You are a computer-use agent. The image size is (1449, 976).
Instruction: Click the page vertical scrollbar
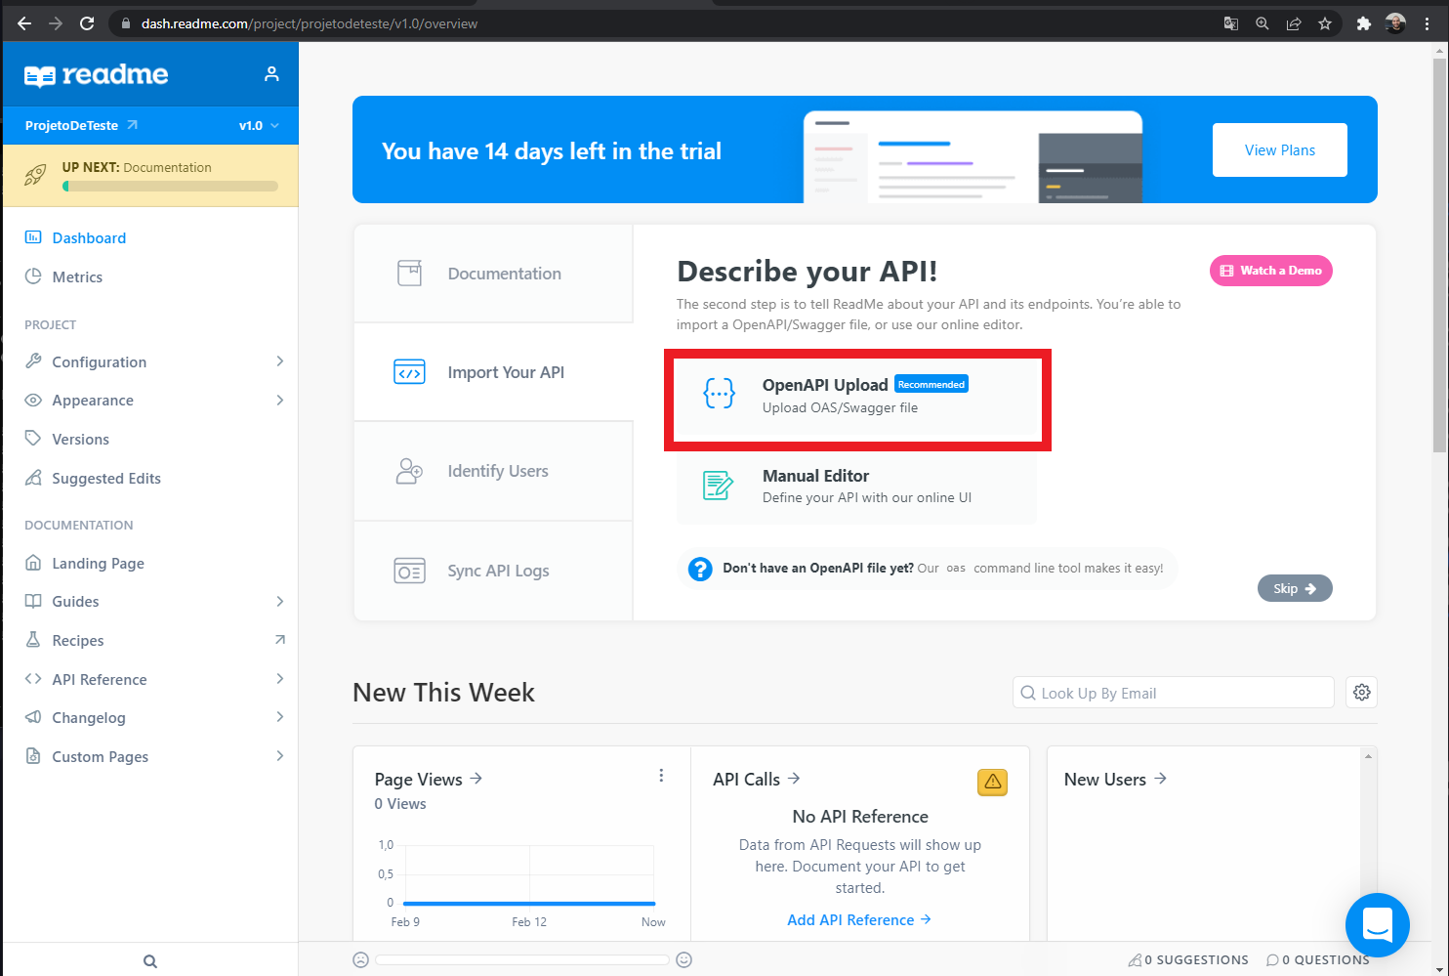[1440, 254]
